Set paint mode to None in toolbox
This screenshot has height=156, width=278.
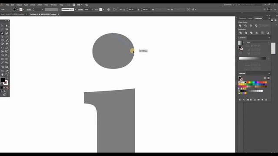point(7,88)
